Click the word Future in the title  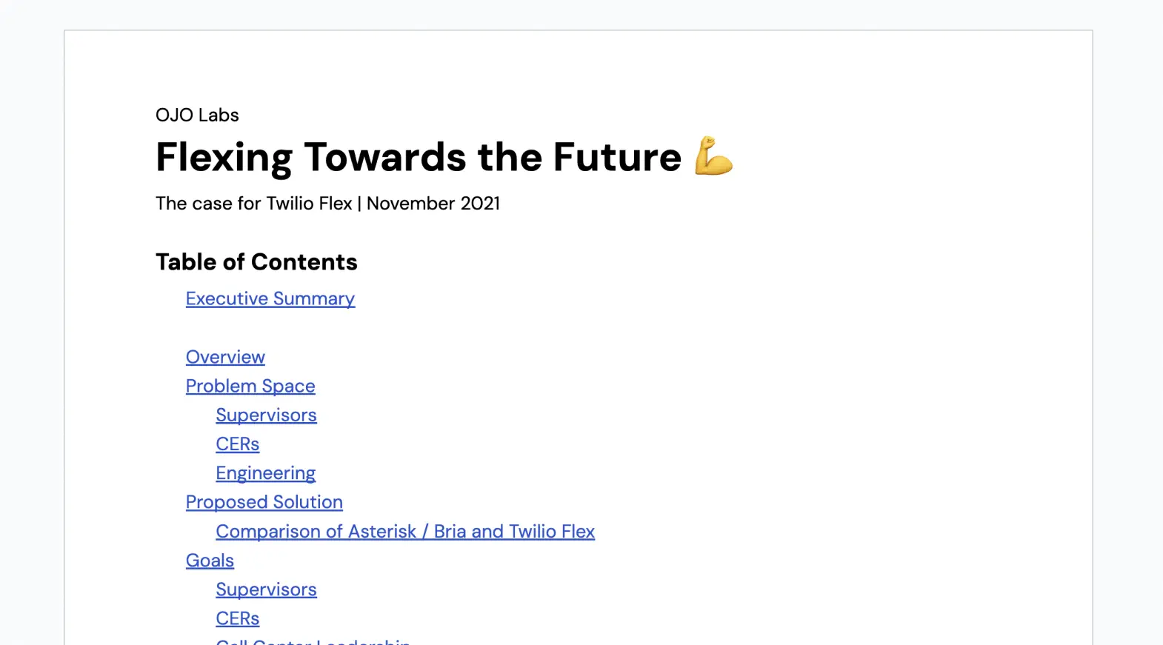point(617,157)
